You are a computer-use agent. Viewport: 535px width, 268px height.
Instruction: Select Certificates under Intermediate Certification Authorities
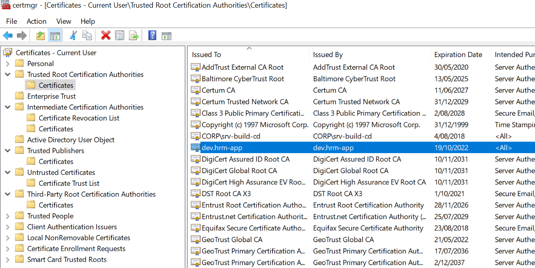coord(56,129)
